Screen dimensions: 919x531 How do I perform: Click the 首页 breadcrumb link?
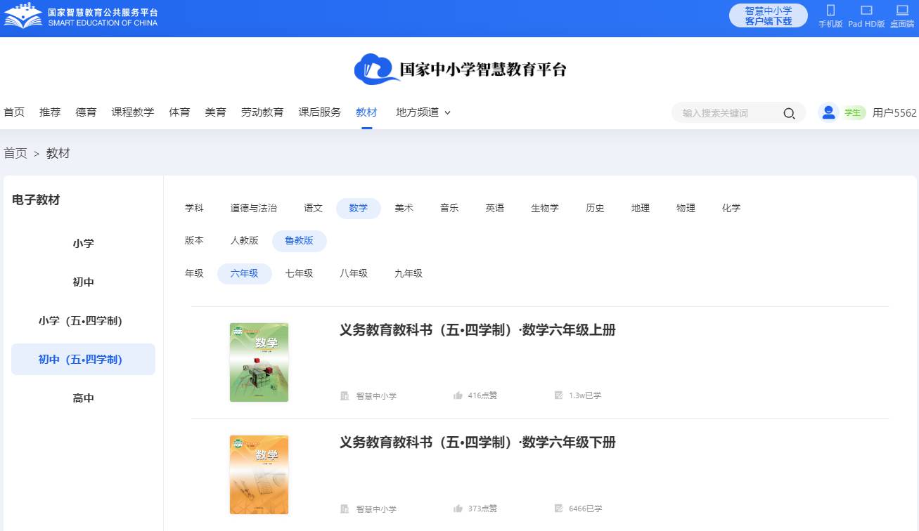(x=15, y=153)
